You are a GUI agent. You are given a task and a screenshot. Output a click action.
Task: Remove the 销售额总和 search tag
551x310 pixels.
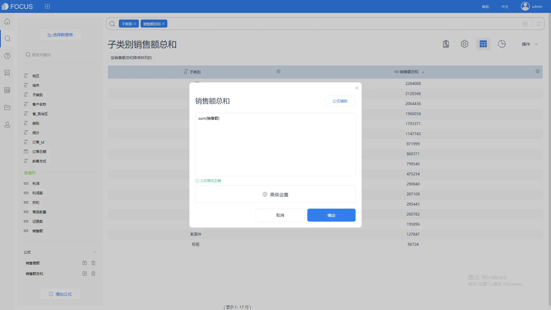coord(163,24)
